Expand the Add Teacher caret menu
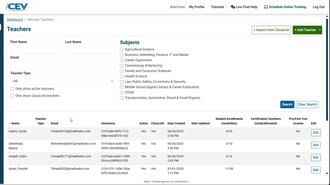Image resolution: width=330 pixels, height=185 pixels. point(320,30)
